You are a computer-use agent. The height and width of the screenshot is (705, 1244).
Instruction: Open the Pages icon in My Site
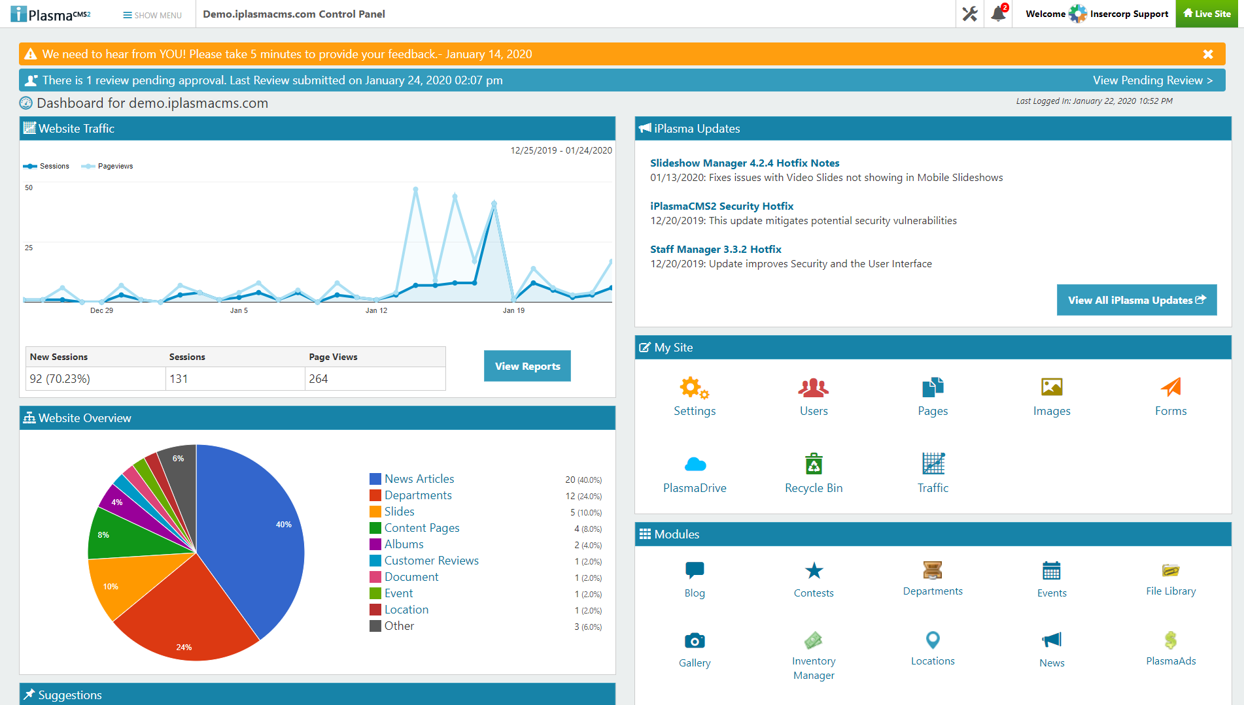point(933,387)
